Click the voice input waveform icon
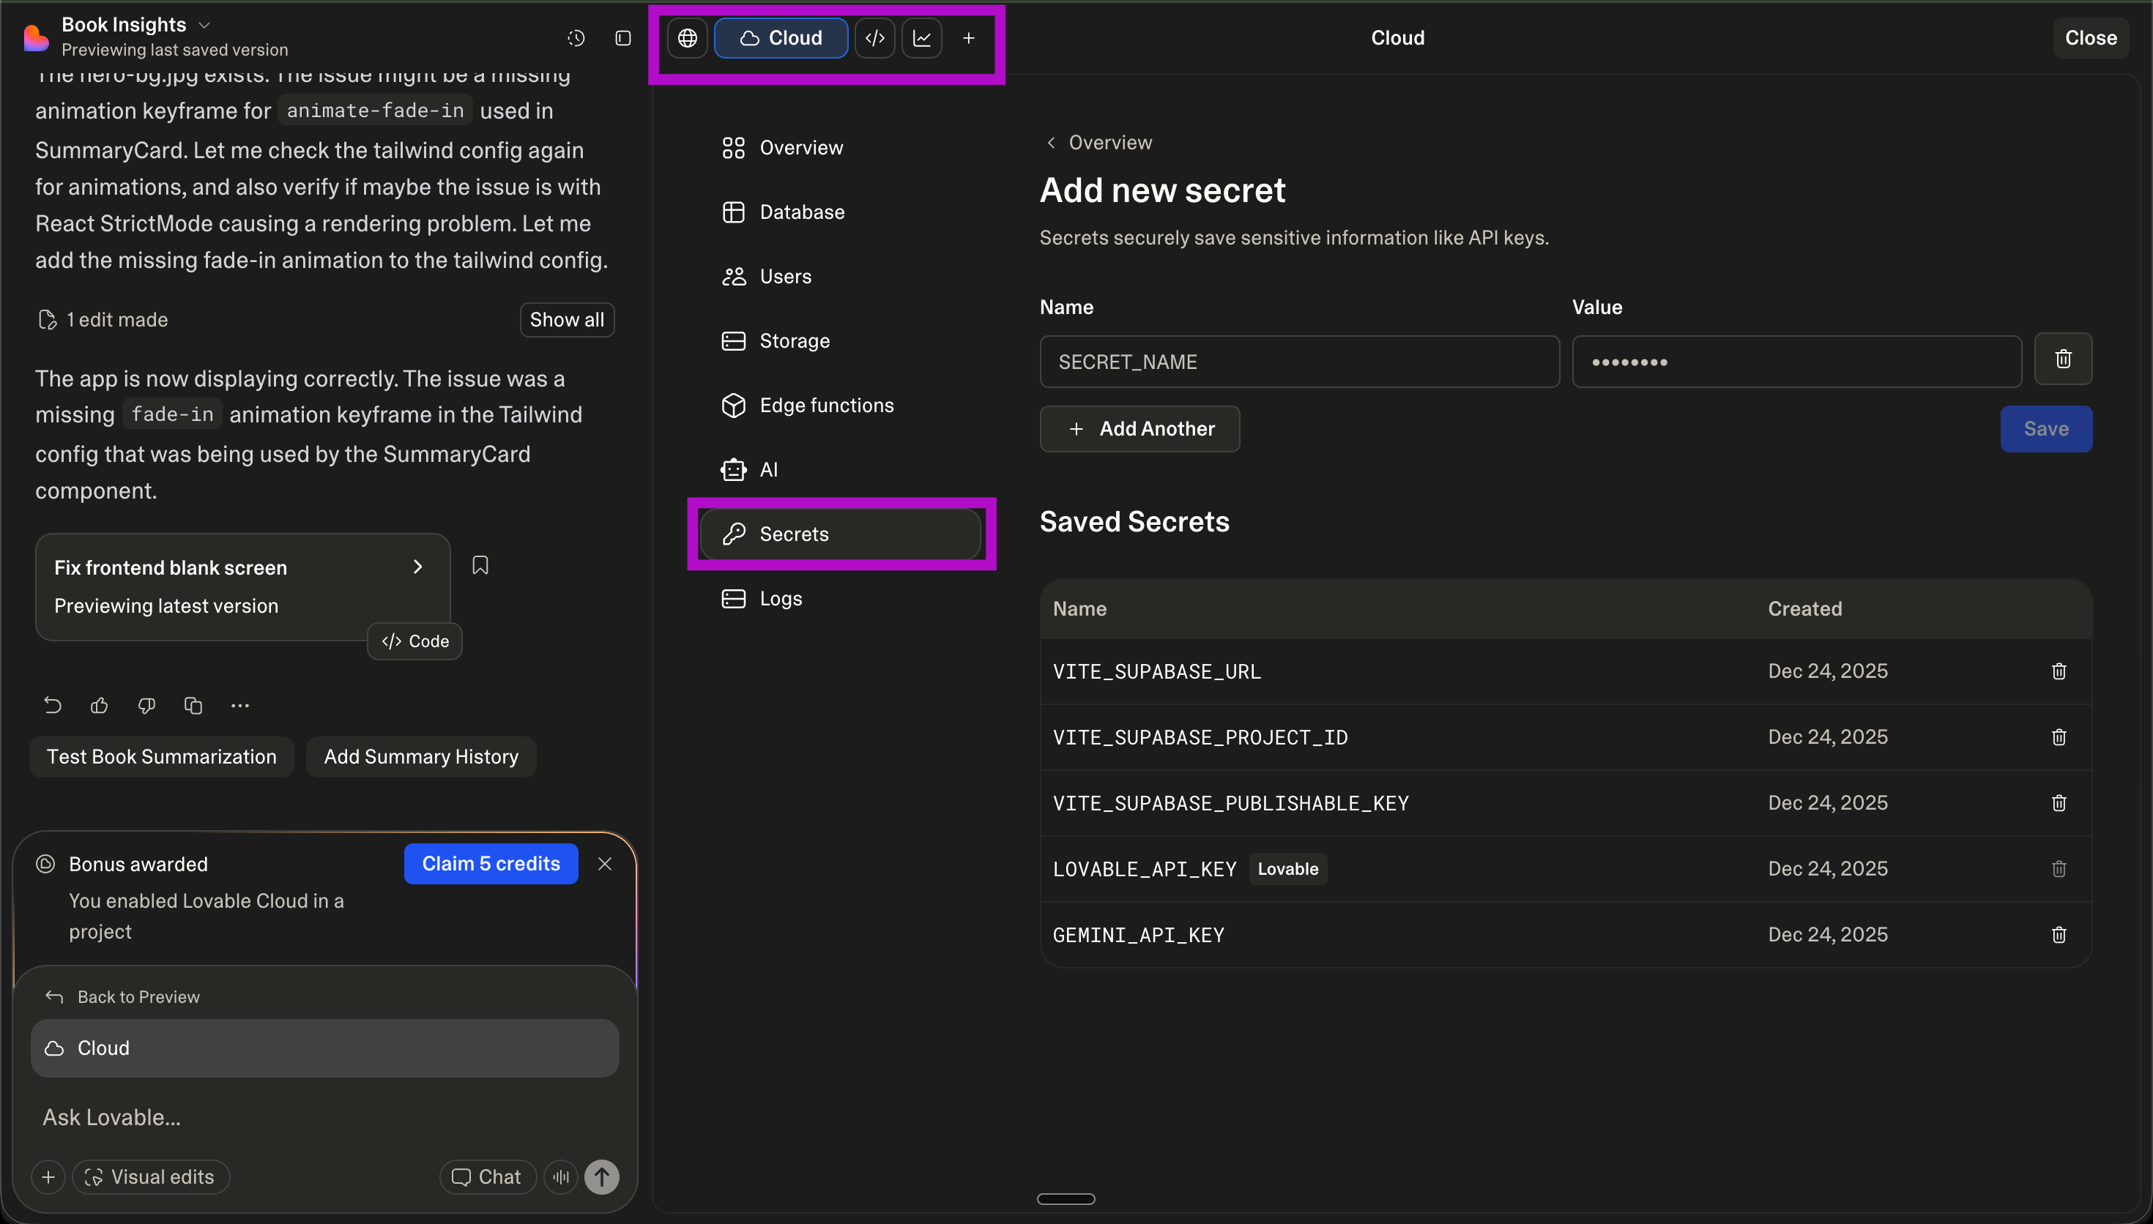 (561, 1177)
